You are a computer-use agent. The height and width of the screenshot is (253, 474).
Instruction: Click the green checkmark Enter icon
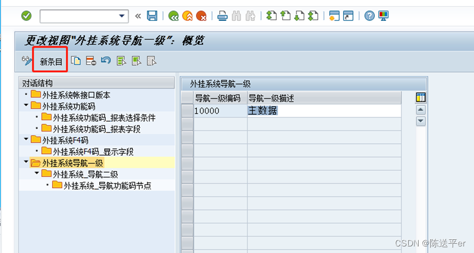tap(26, 16)
